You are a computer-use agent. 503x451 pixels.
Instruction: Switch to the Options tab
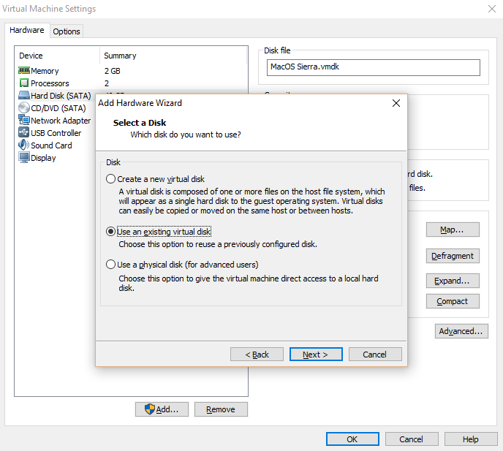[x=67, y=31]
